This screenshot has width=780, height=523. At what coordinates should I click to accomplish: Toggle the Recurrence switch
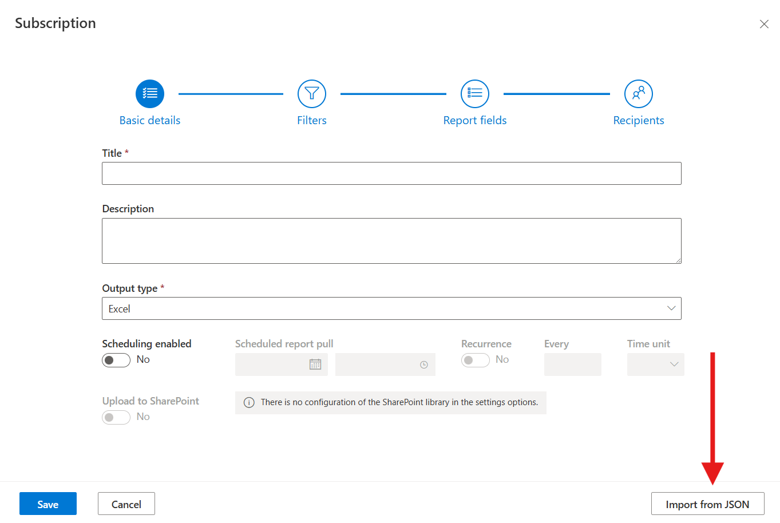[x=475, y=360]
